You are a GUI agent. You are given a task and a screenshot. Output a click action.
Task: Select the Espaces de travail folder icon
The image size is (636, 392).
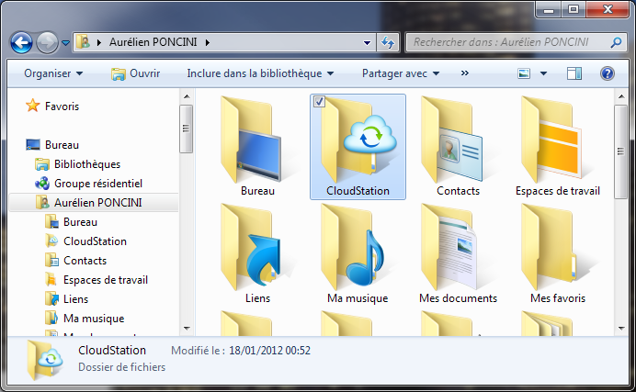pos(552,140)
